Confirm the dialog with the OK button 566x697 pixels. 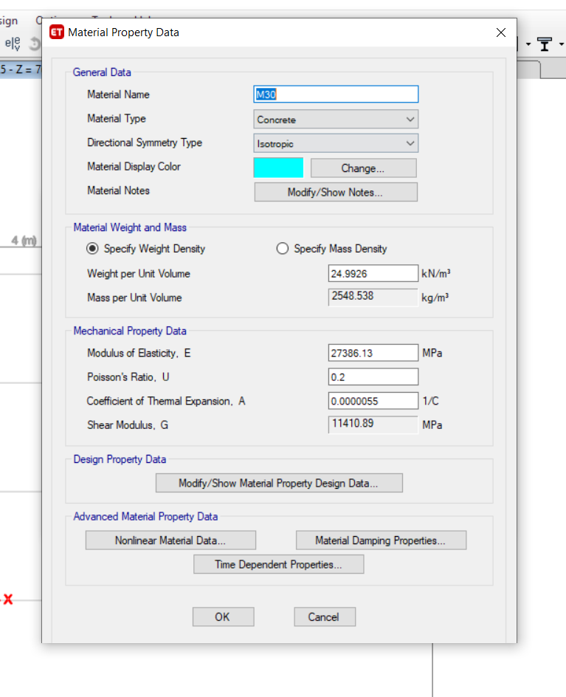click(223, 617)
